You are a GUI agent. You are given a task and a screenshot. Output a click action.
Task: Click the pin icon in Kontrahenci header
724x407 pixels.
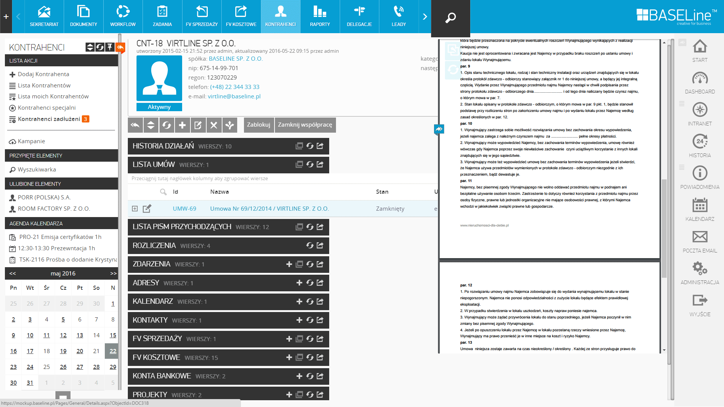coord(110,47)
